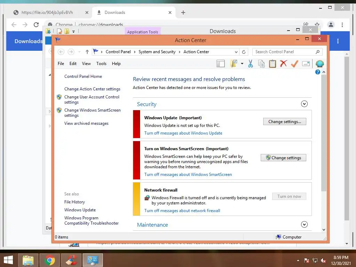Open the View menu
The height and width of the screenshot is (267, 356).
pos(86,64)
